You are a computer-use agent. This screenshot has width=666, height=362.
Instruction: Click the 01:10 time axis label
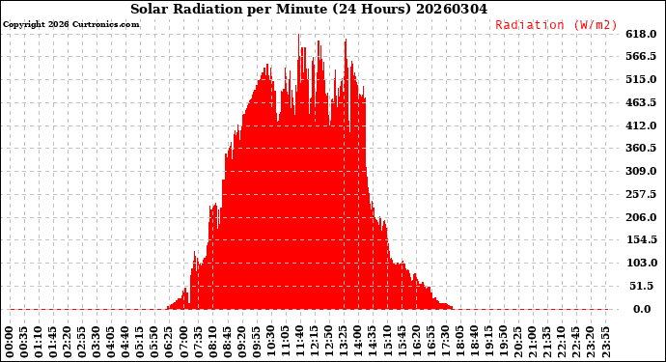pos(39,343)
